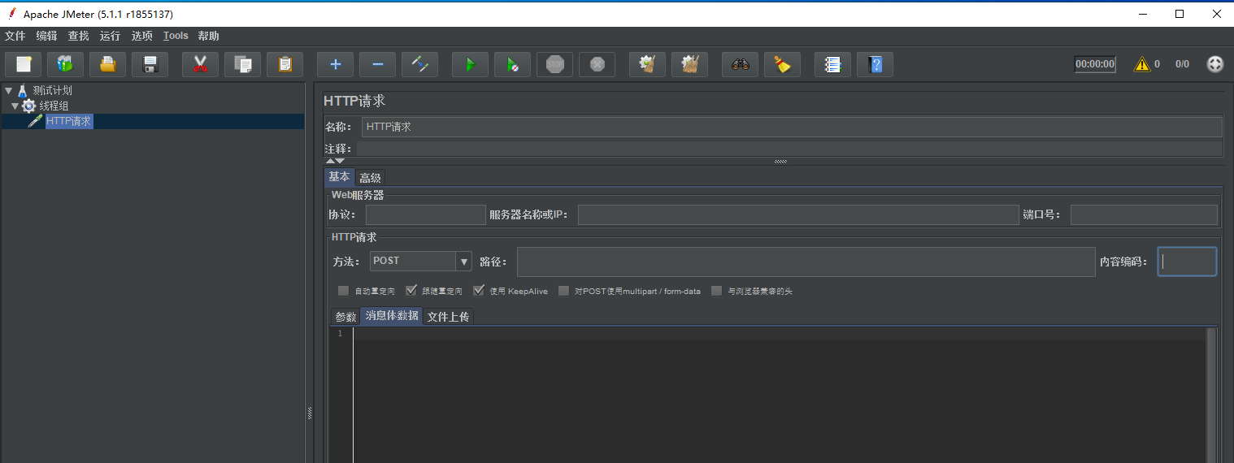
Task: Open the 运行 menu
Action: (110, 36)
